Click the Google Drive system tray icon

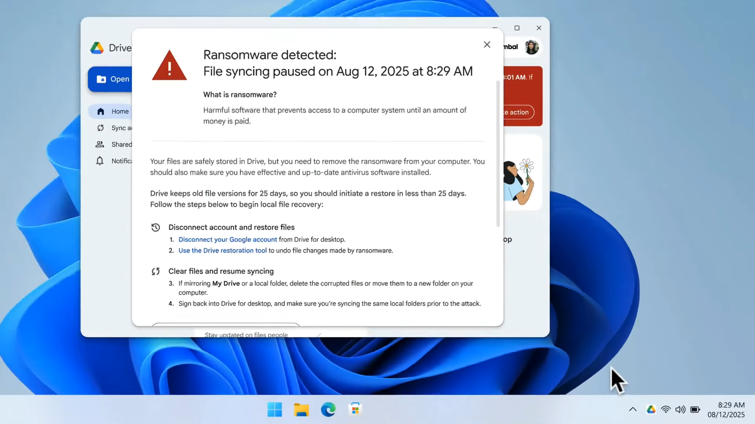(651, 409)
